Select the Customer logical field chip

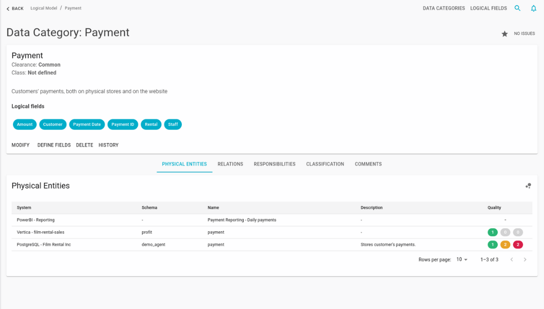coord(53,124)
